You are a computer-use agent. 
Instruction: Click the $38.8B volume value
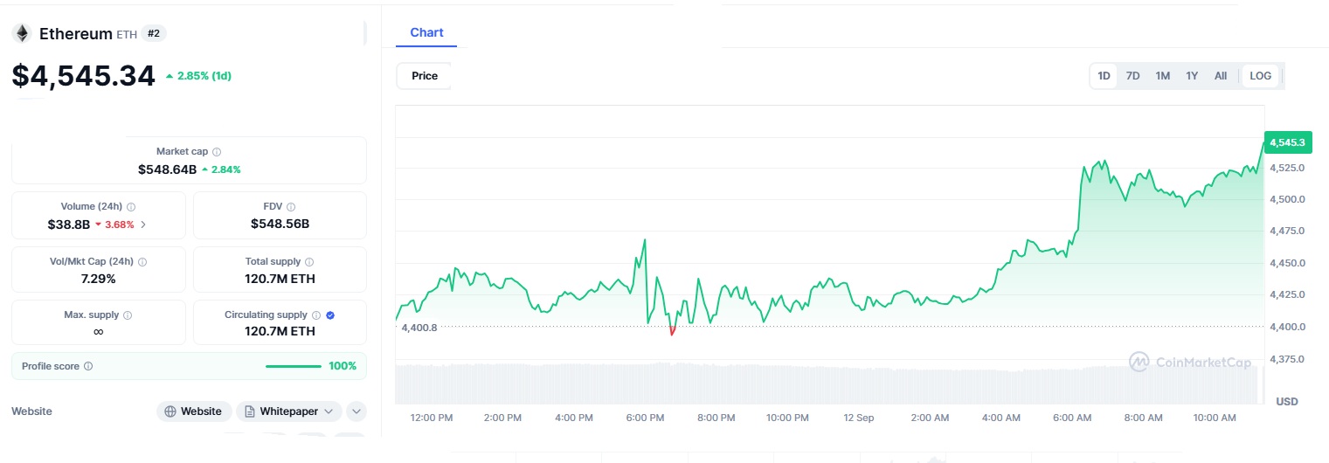click(x=69, y=225)
